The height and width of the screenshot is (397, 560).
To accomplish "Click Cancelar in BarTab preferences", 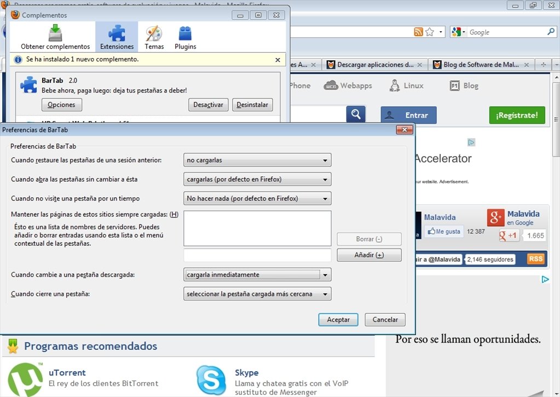I will point(385,320).
